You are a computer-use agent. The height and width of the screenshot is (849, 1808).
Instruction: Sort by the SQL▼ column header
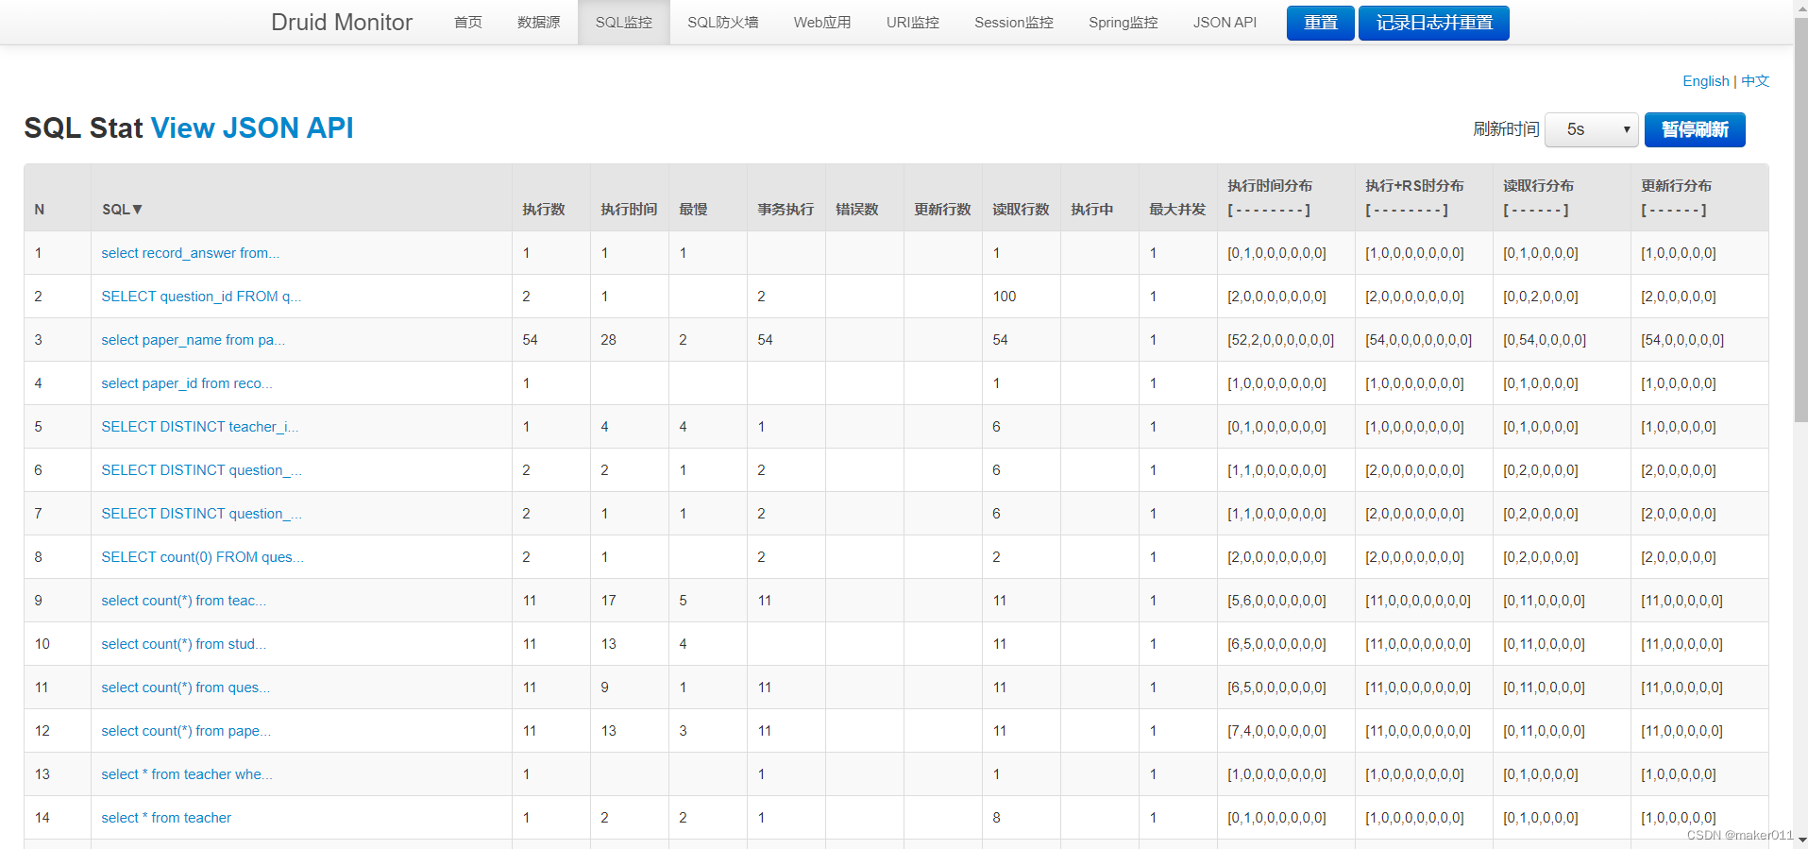pos(122,210)
